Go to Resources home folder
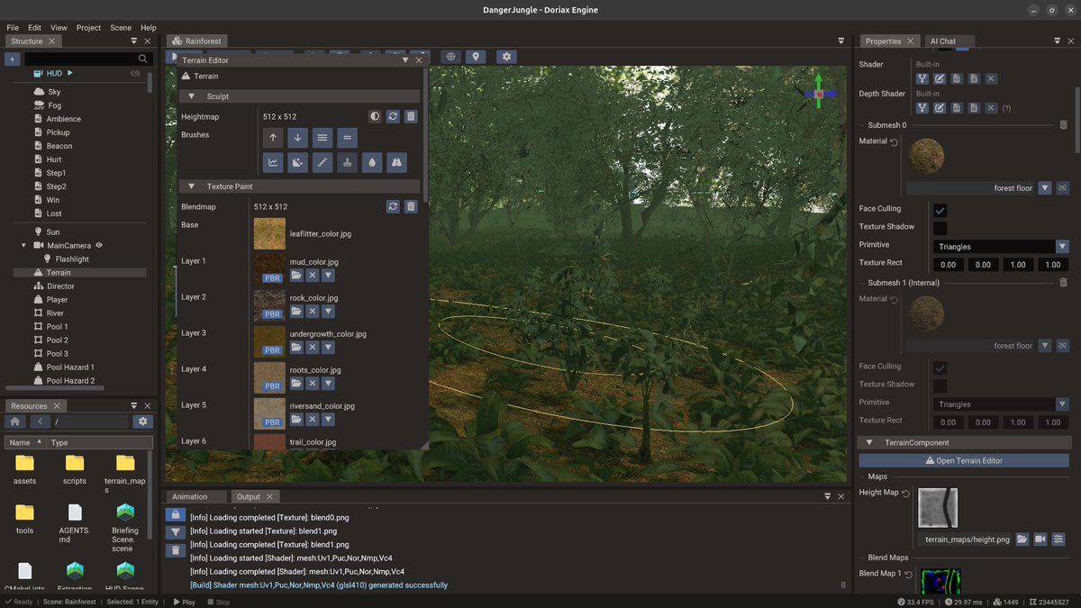 pos(14,422)
